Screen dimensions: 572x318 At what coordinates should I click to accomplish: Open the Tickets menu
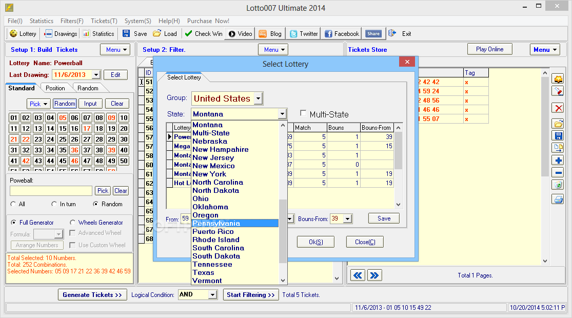point(104,21)
